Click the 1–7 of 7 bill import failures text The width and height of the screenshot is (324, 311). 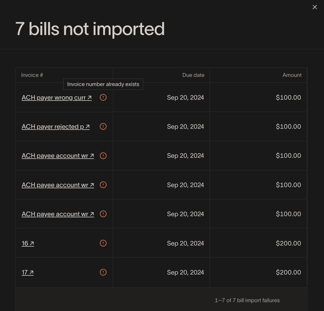(247, 300)
